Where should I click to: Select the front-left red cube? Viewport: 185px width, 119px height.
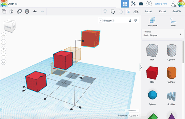[36, 82]
